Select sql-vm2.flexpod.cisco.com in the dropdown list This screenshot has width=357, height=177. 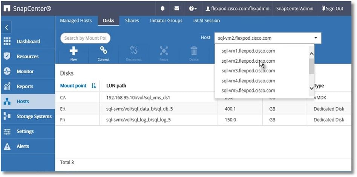tap(248, 61)
